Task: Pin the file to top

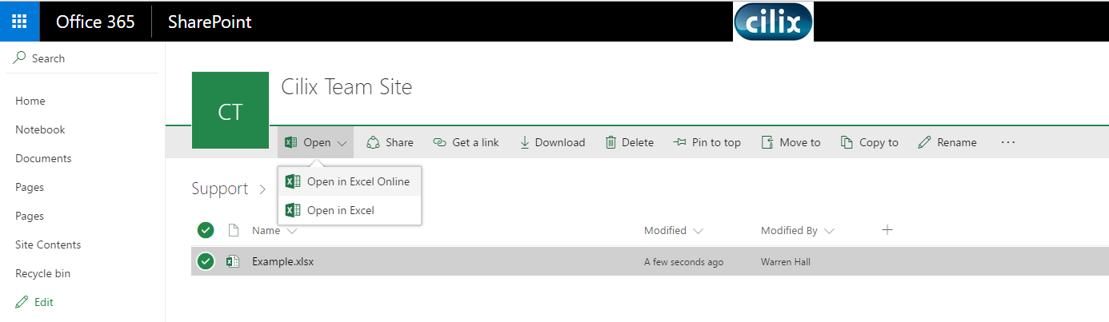Action: coord(707,142)
